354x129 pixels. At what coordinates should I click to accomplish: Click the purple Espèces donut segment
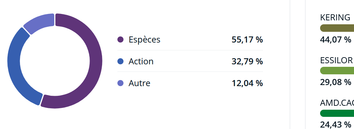(x=96, y=61)
